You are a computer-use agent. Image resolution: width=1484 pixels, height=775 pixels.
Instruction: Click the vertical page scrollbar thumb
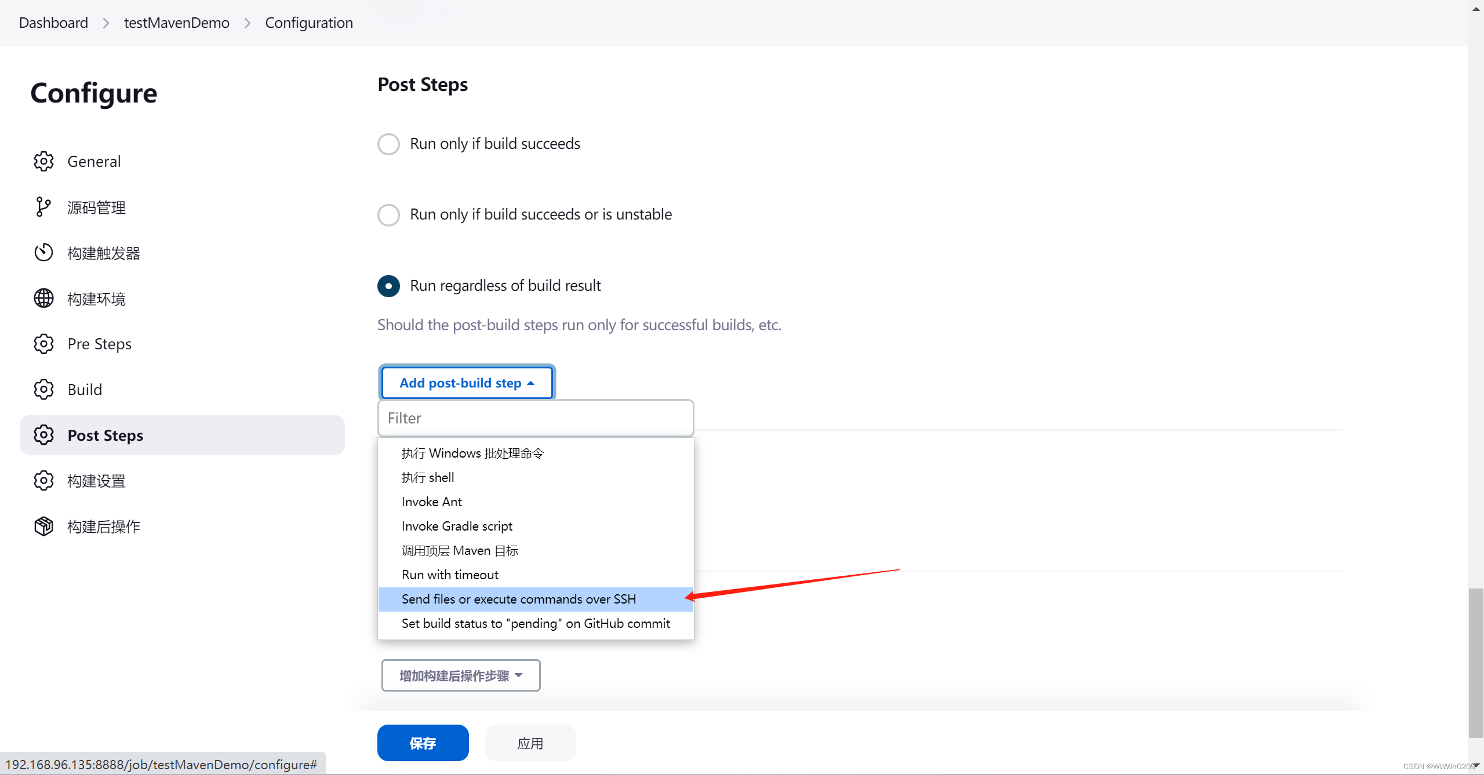[1476, 663]
